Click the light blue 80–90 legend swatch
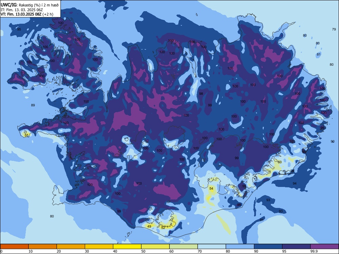The image size is (339, 254). [240, 247]
